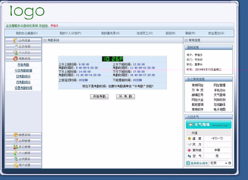Click the 登陆信息 panel header
The width and height of the screenshot is (248, 180).
pos(209,47)
